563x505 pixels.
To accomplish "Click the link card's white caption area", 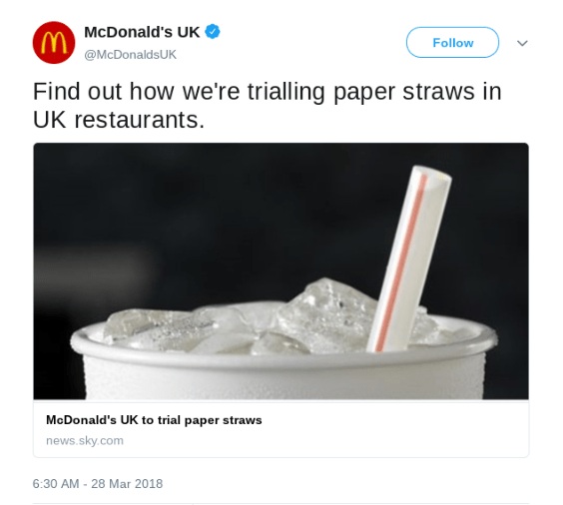I will coord(281,428).
